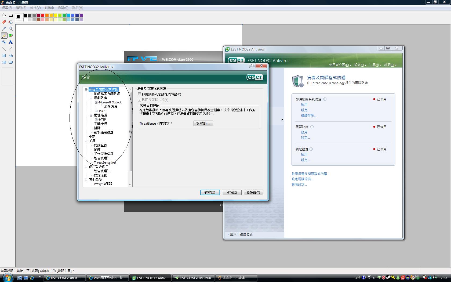This screenshot has height=282, width=451.
Task: Expand the POP3 tree node
Action: point(96,111)
